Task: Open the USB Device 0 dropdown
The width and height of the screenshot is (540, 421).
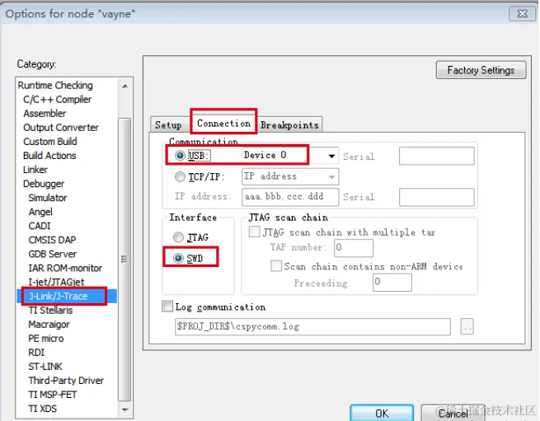Action: point(331,156)
